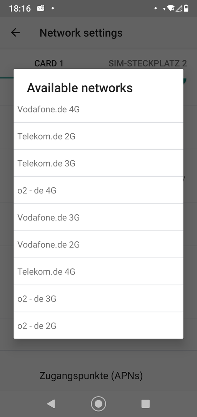Screen dimensions: 197x417
Task: Select o2 - de 2G network
Action: 98,325
